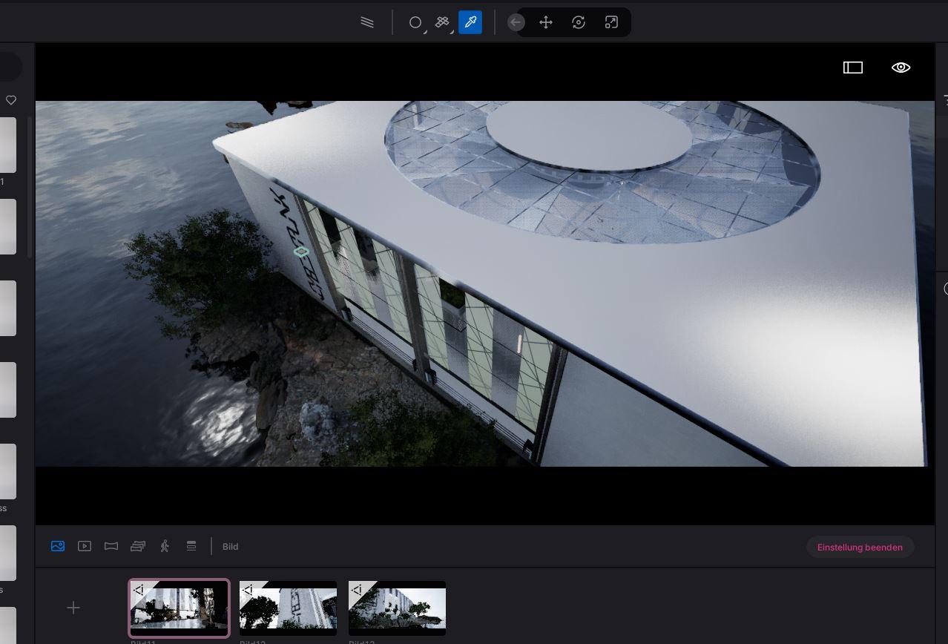
Task: Add a new image with plus button
Action: tap(73, 608)
